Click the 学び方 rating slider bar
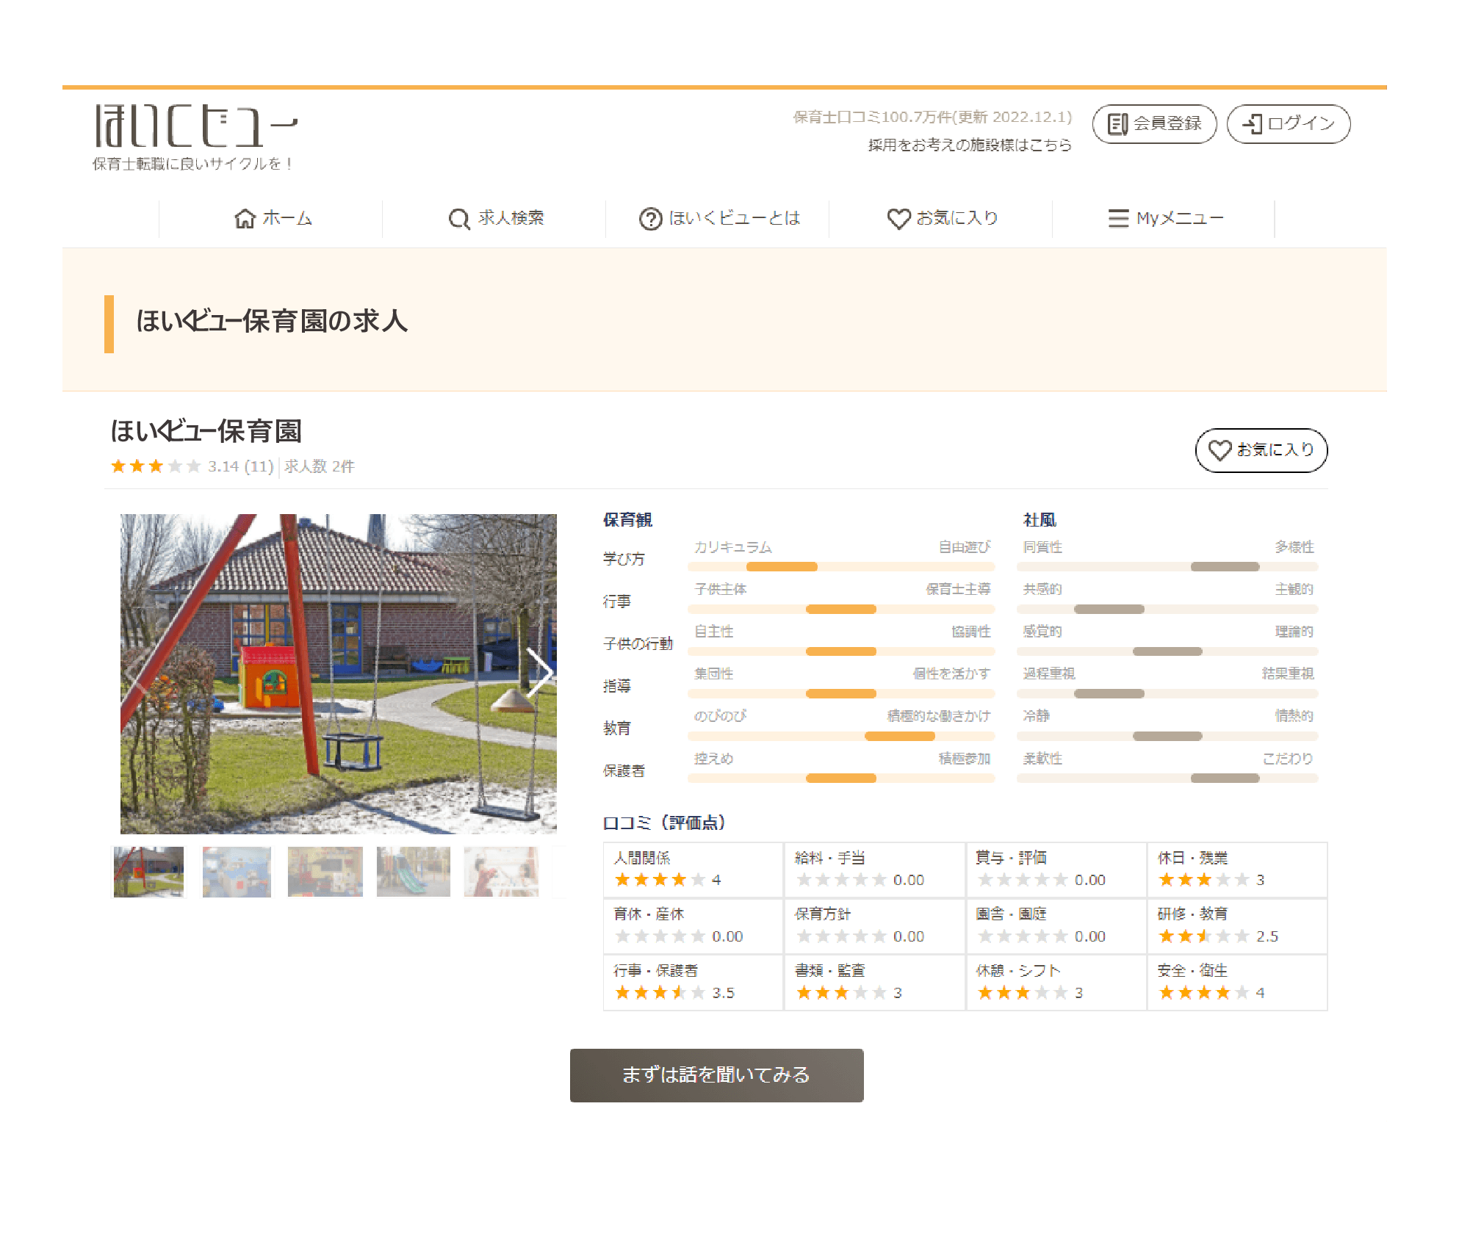The image size is (1459, 1250). point(840,566)
